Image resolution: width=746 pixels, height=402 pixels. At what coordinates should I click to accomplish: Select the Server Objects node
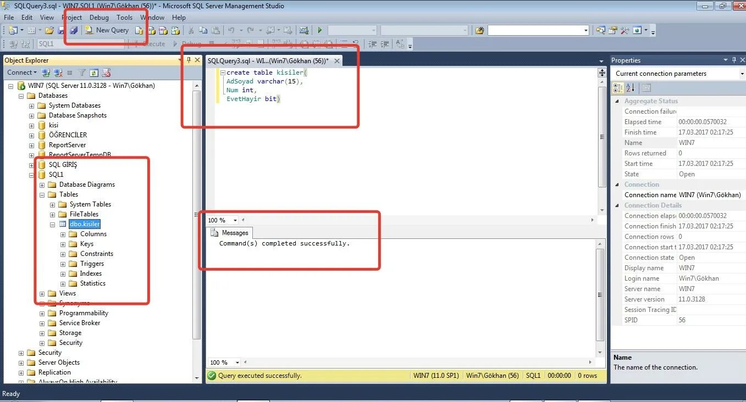59,362
